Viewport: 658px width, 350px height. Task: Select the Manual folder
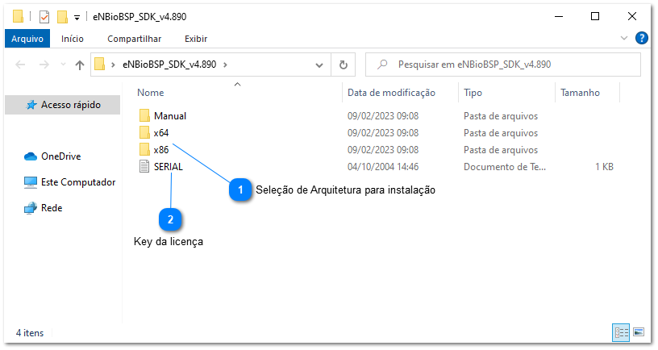tap(170, 116)
